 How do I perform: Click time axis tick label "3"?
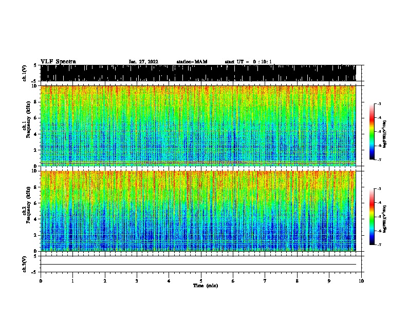[x=137, y=281]
